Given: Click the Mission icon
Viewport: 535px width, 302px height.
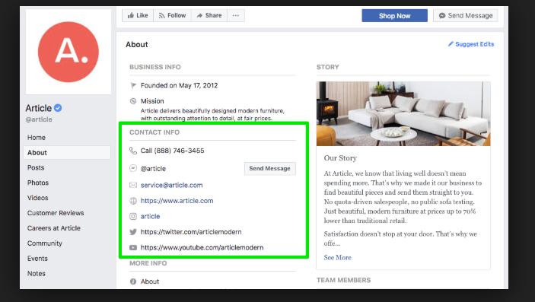Looking at the screenshot, I should click(x=133, y=101).
